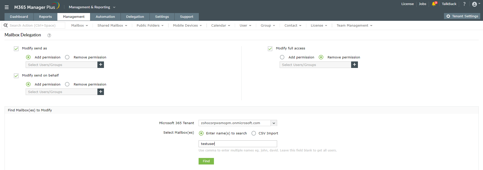
Task: Expand the Mobile Devices menu
Action: 187,26
